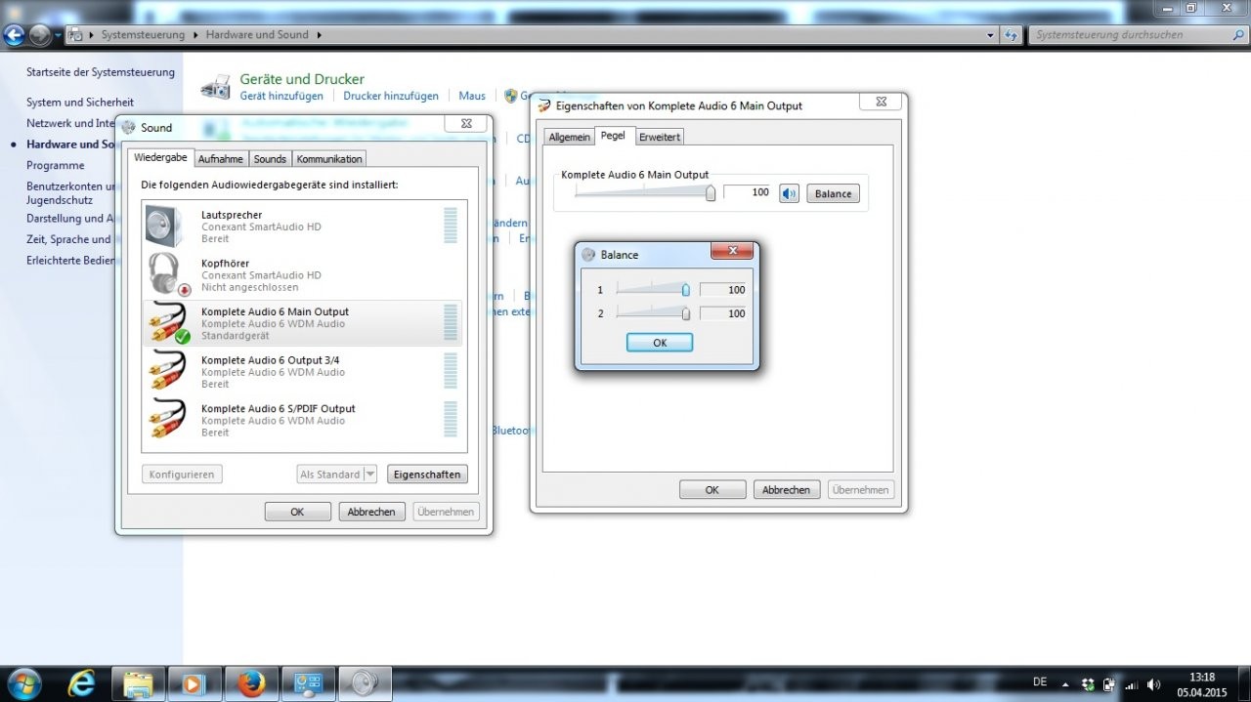Open Firefox from the taskbar

(251, 683)
